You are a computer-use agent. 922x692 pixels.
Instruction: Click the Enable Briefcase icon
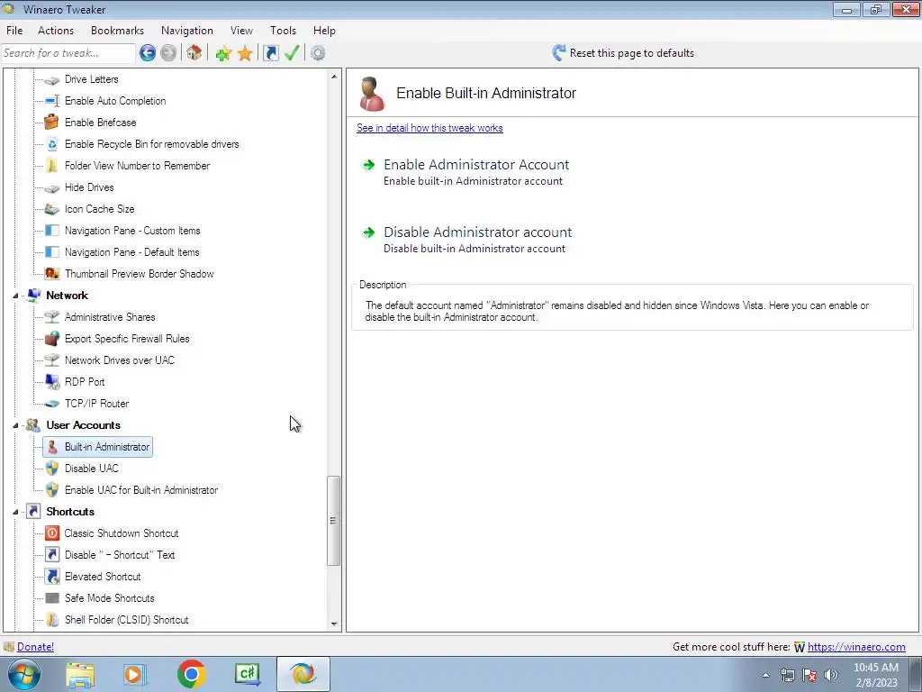51,123
